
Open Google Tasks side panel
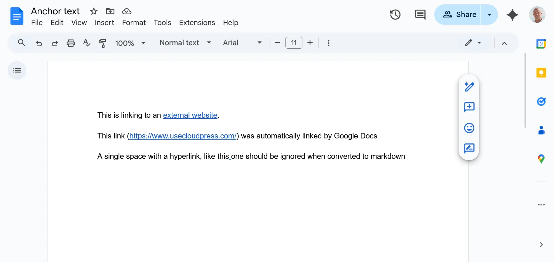(x=541, y=101)
